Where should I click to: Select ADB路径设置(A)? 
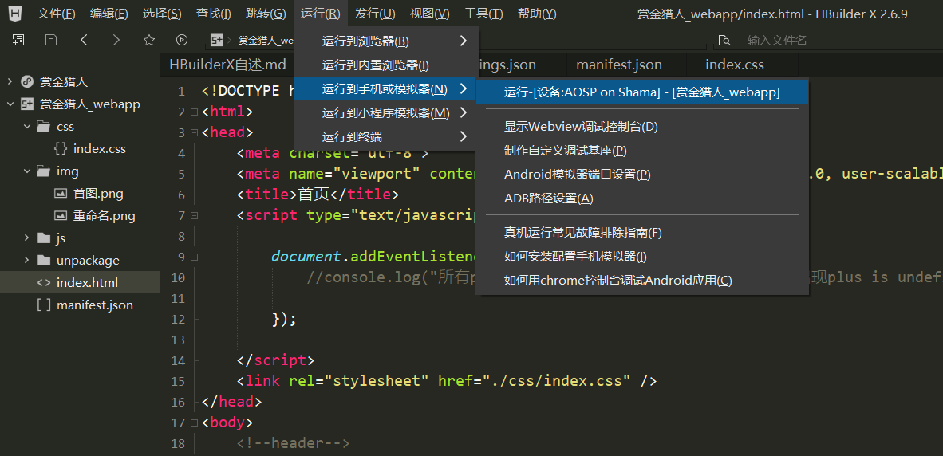click(642, 198)
